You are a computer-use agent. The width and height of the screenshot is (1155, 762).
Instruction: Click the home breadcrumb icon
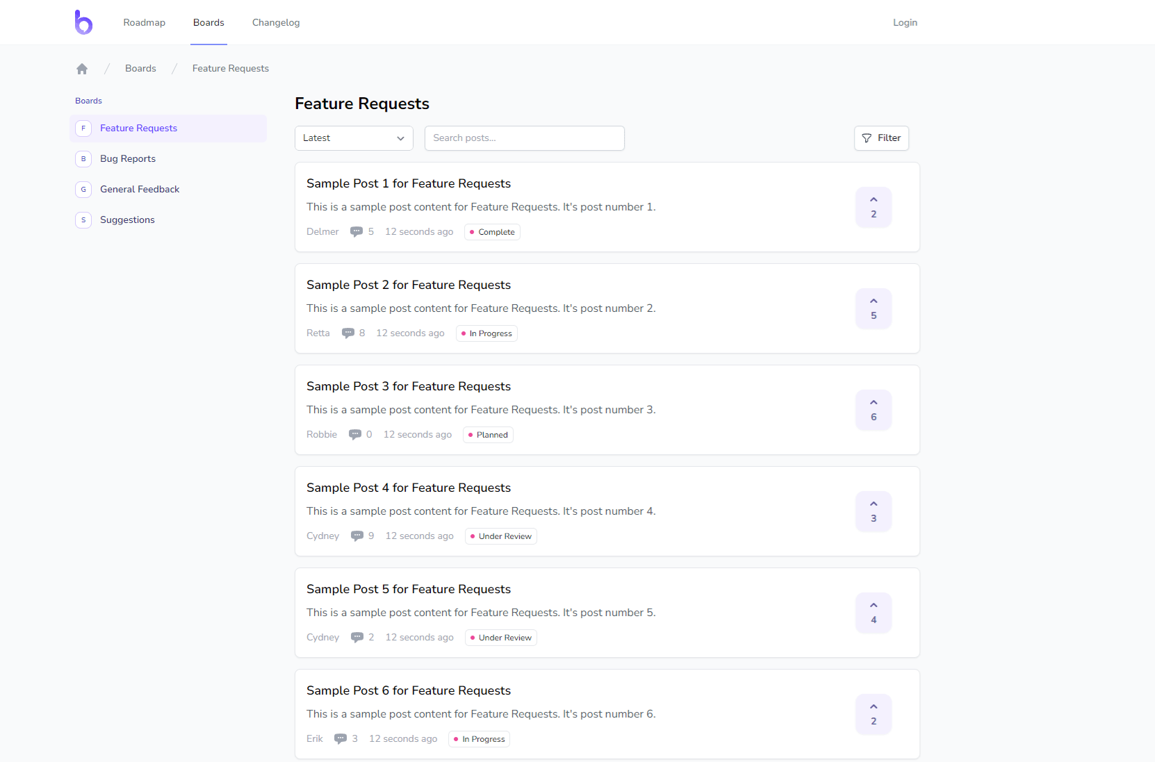(x=82, y=69)
